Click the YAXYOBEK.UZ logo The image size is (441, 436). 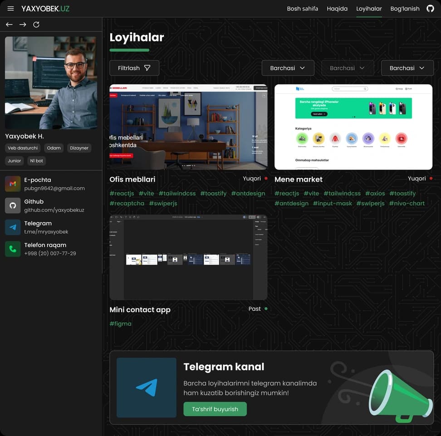45,9
